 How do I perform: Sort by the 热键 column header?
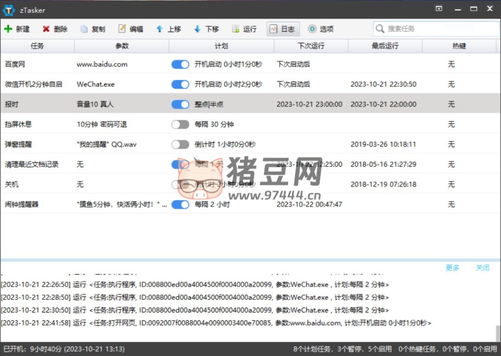(459, 46)
